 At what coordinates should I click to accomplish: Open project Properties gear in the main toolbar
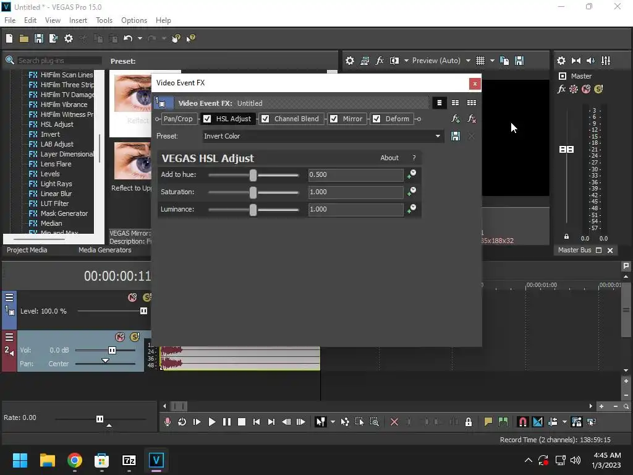(x=69, y=38)
